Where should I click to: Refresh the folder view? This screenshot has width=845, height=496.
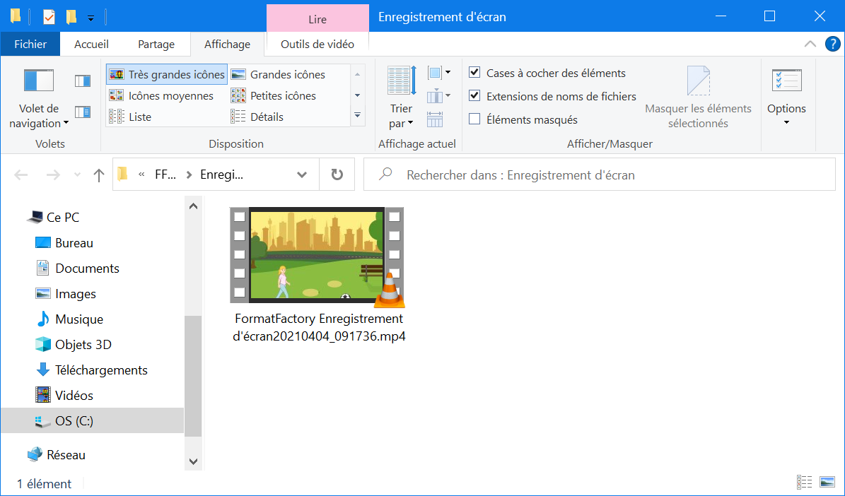pyautogui.click(x=337, y=175)
